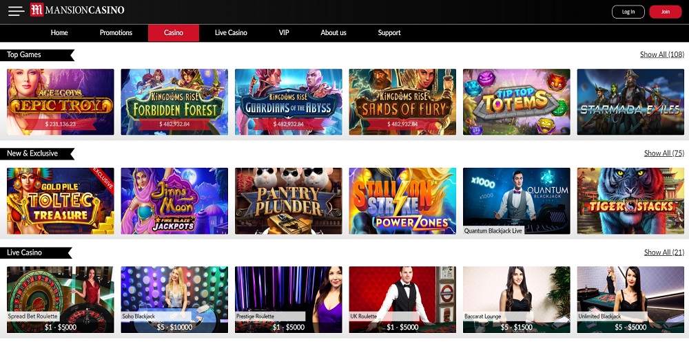Image resolution: width=689 pixels, height=344 pixels.
Task: Open Unlimited Blackjack live table
Action: [x=630, y=300]
